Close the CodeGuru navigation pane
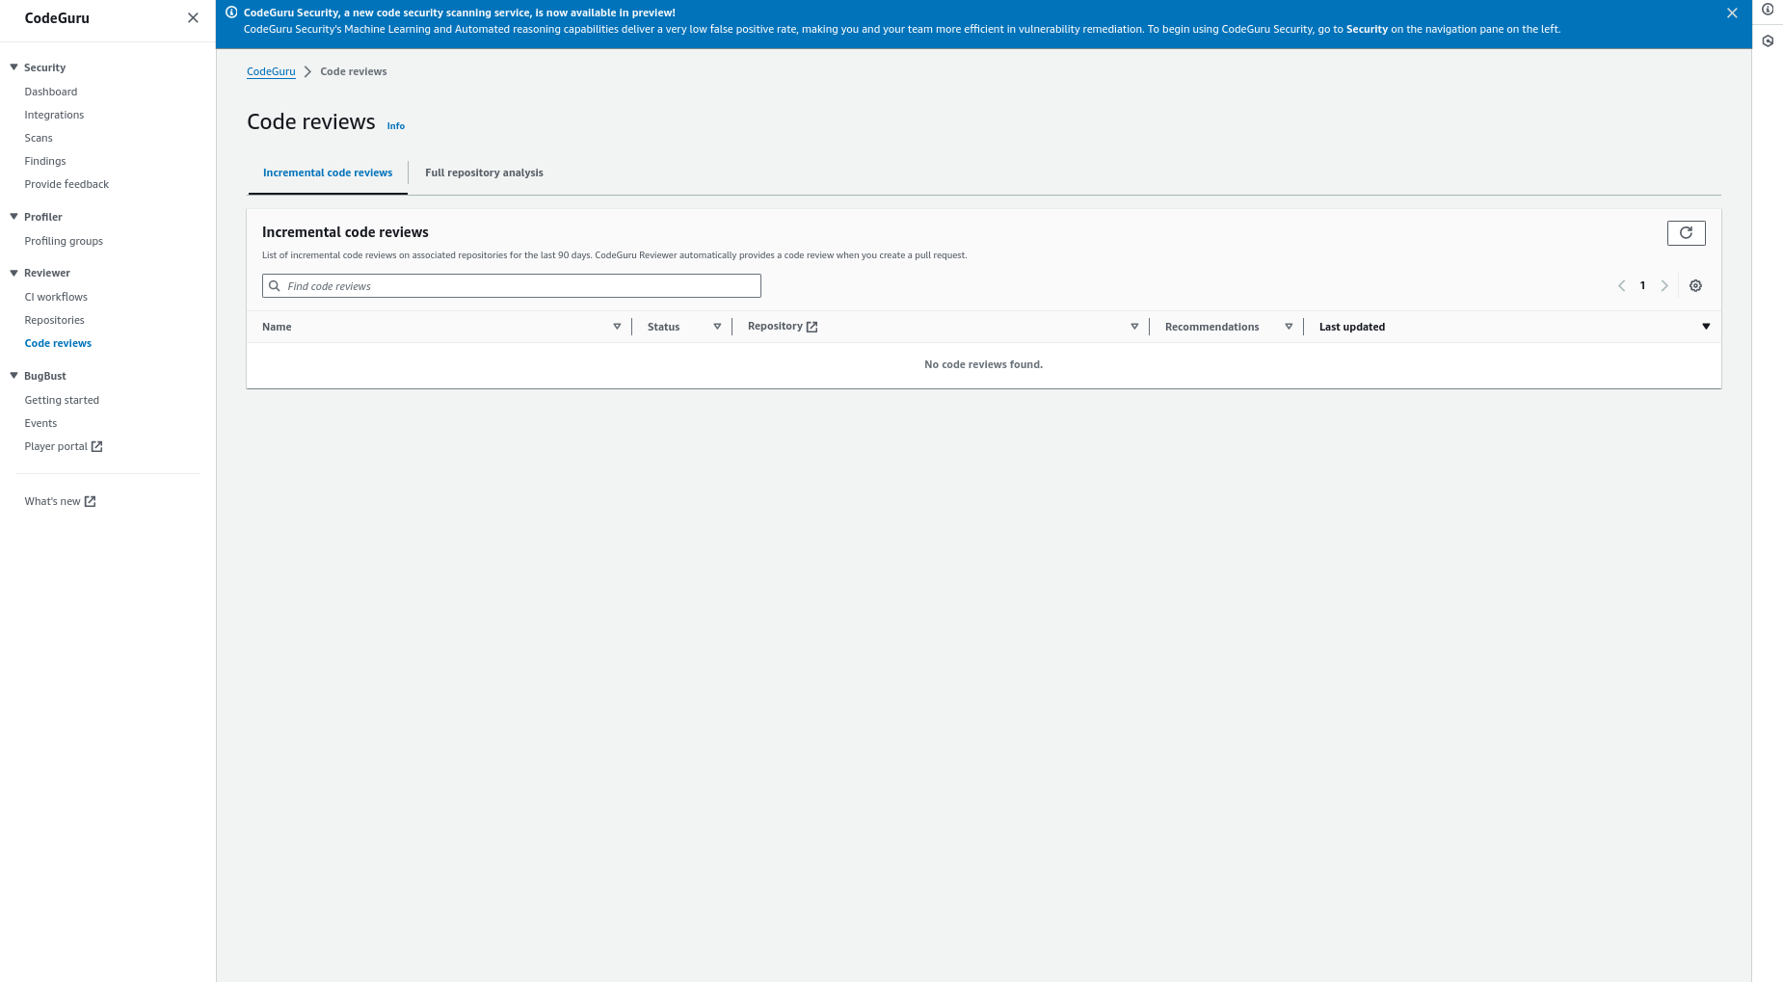1783x982 pixels. coord(193,18)
